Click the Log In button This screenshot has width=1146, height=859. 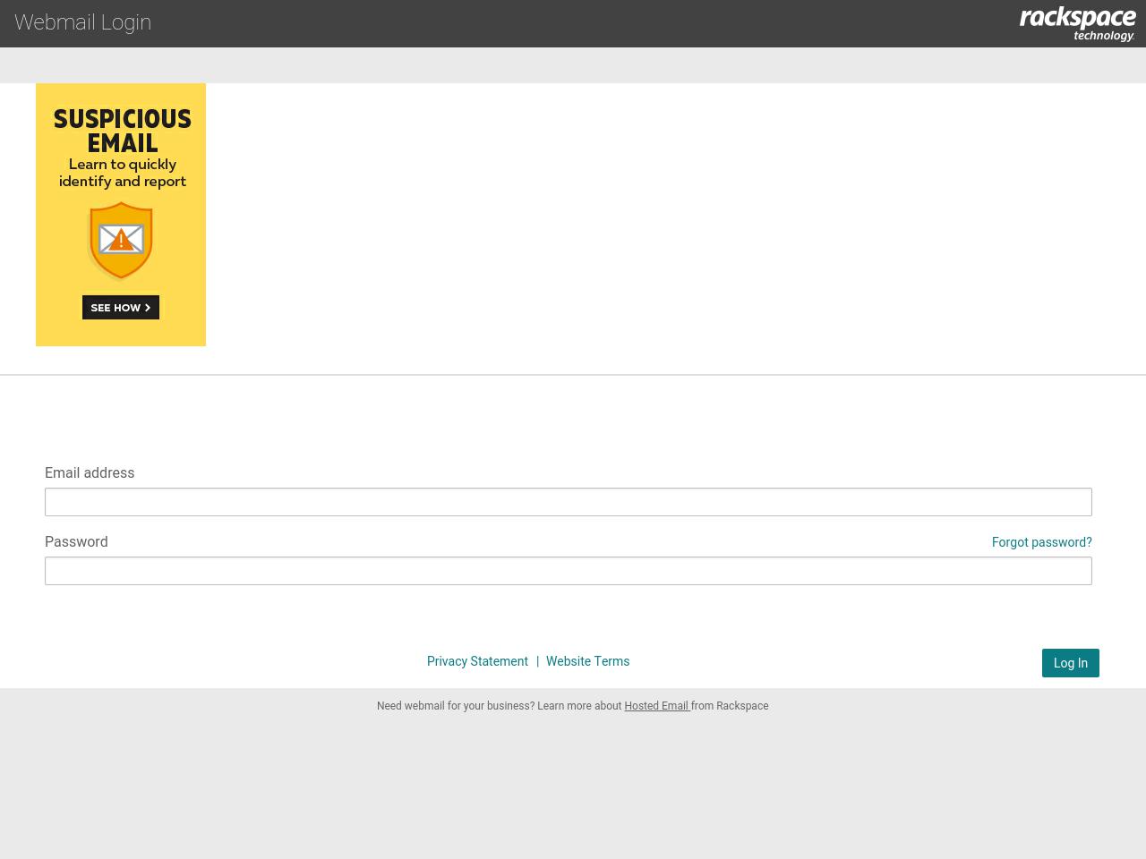coord(1071,663)
